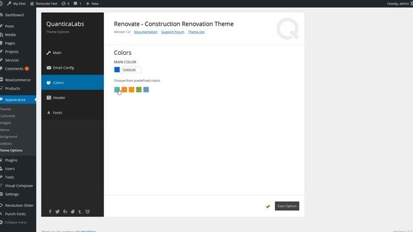Image resolution: width=413 pixels, height=232 pixels.
Task: Switch to the Header tab
Action: 72,97
